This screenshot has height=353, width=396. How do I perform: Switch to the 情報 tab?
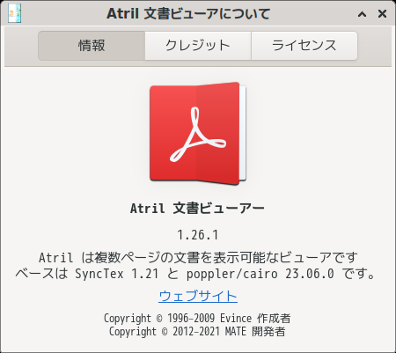92,46
